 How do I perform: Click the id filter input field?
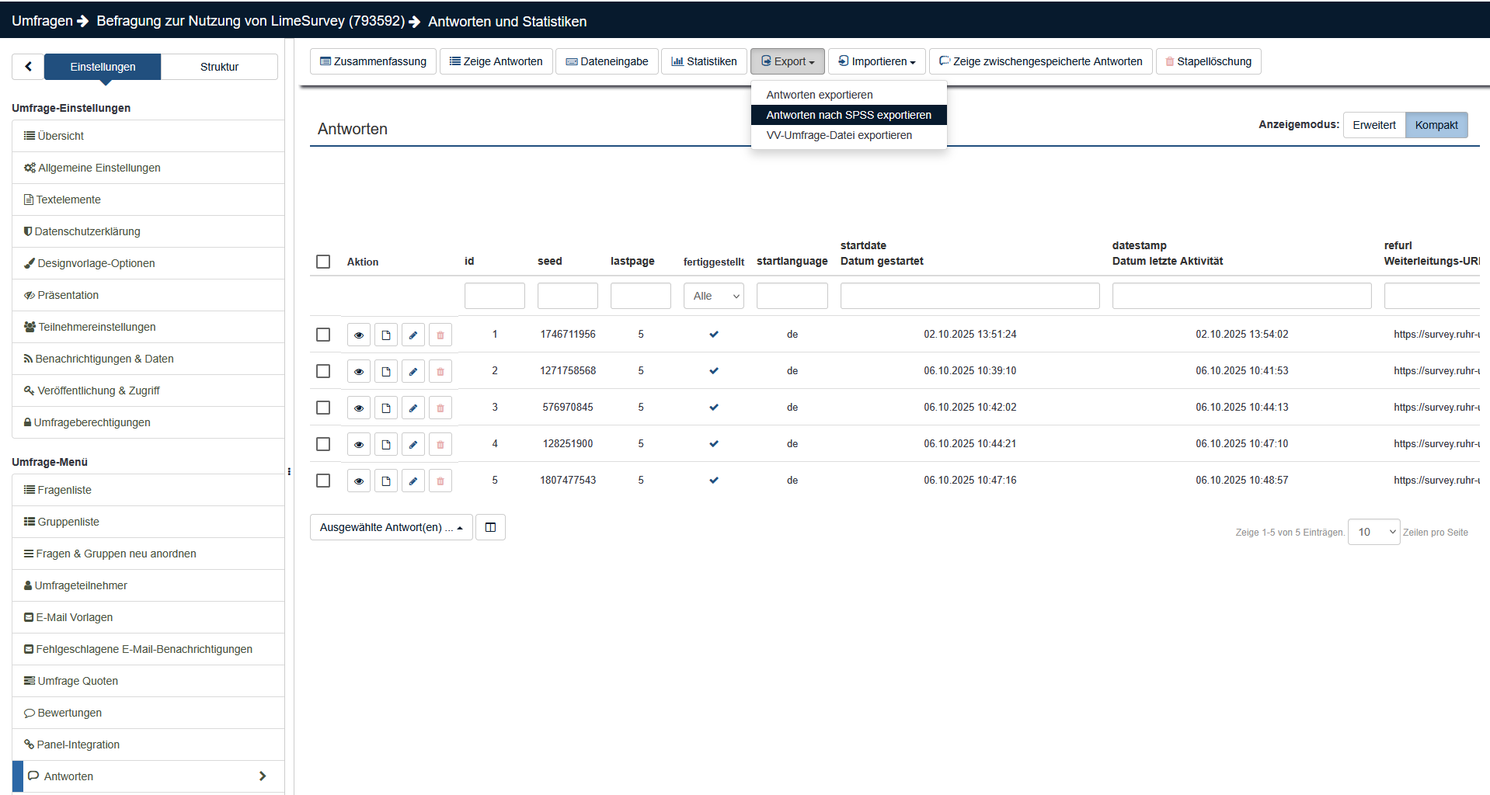tap(494, 296)
